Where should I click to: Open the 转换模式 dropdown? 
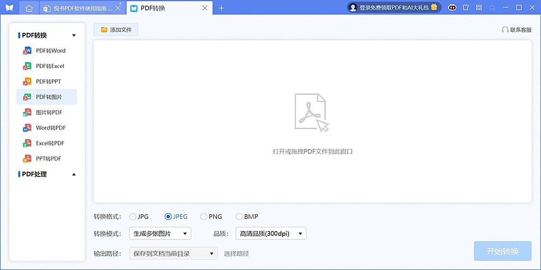[160, 234]
